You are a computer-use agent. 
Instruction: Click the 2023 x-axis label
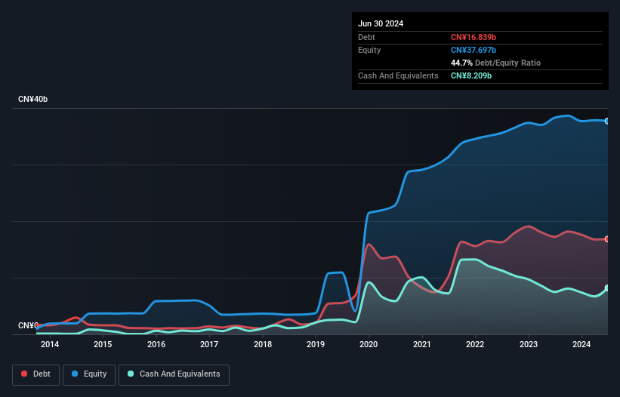529,344
